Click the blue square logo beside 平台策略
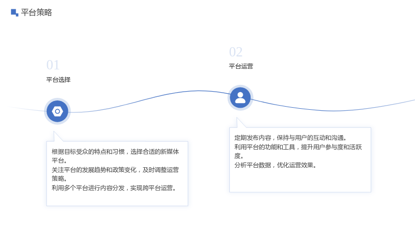The width and height of the screenshot is (415, 233). point(15,12)
